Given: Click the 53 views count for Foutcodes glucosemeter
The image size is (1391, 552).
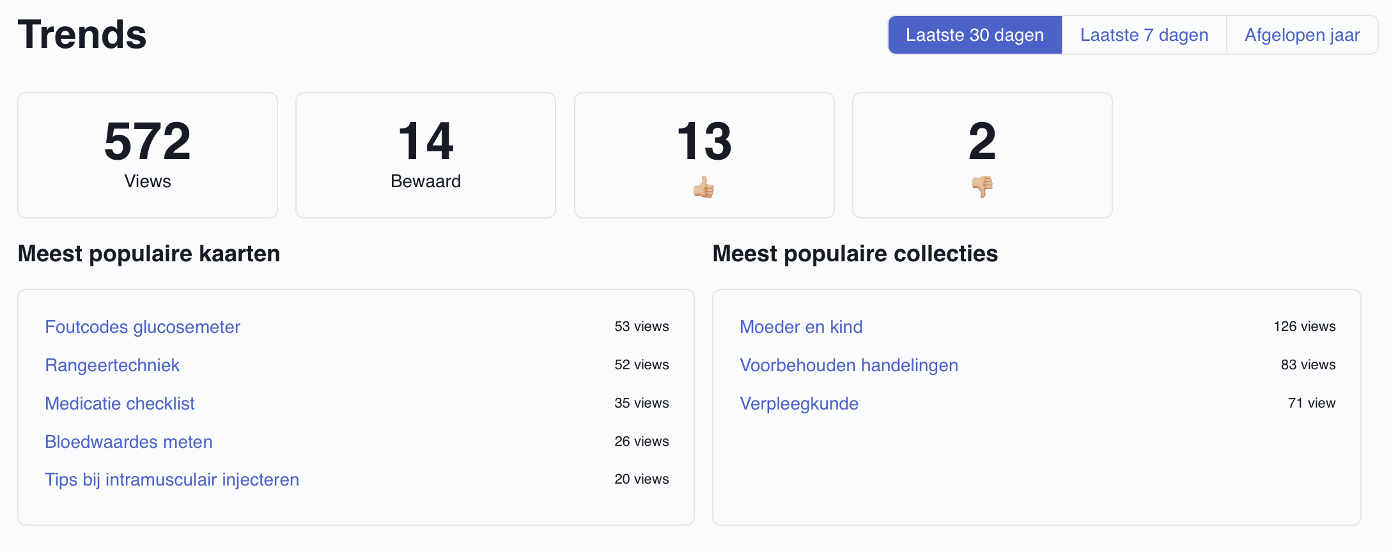Looking at the screenshot, I should [x=641, y=326].
